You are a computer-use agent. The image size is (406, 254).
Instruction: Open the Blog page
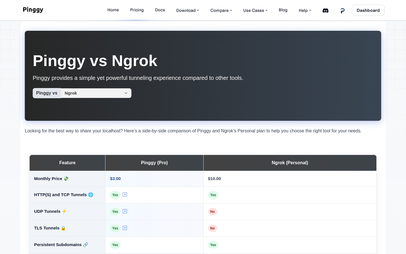283,10
